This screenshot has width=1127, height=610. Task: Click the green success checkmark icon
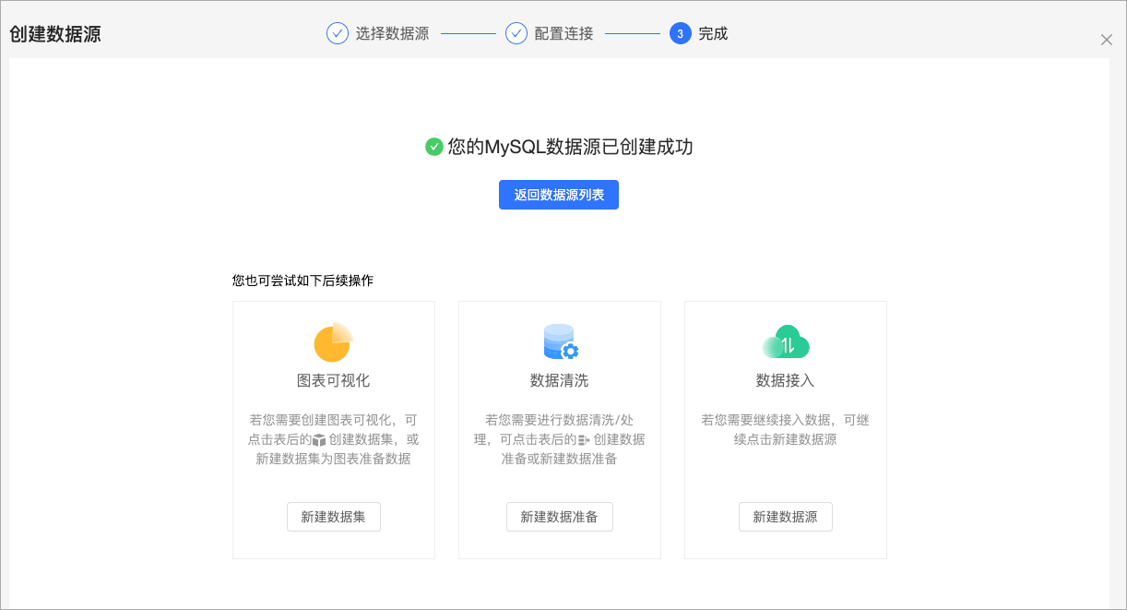pyautogui.click(x=433, y=147)
